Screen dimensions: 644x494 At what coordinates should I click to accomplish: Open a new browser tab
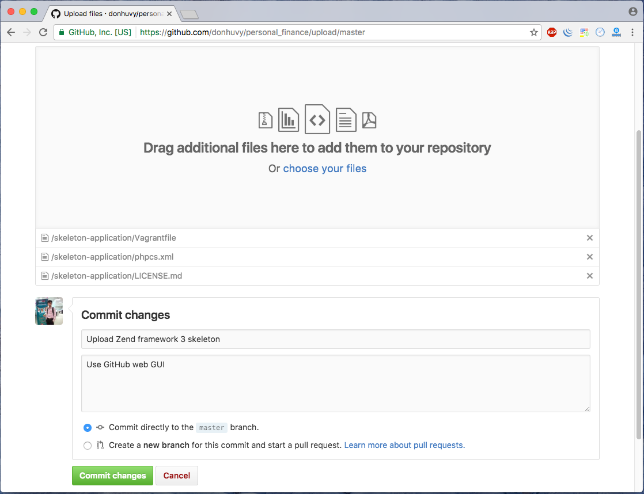tap(189, 14)
